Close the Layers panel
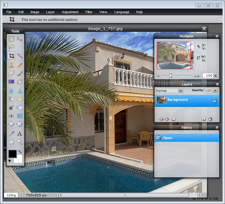 [217, 84]
